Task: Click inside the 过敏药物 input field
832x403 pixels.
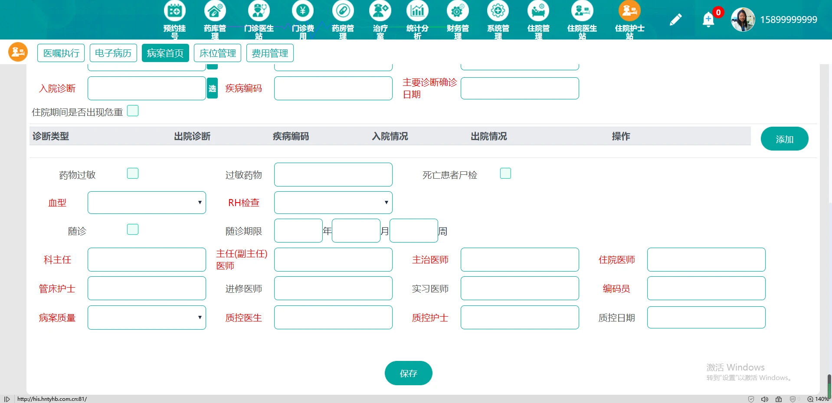Action: click(333, 174)
